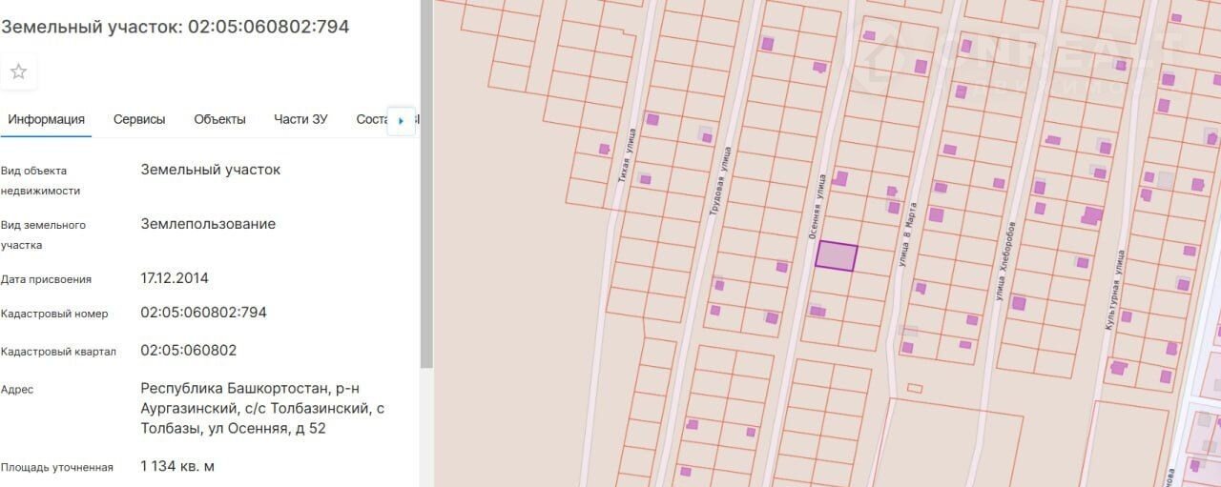
Task: Open the Сервисы tab
Action: tap(139, 119)
